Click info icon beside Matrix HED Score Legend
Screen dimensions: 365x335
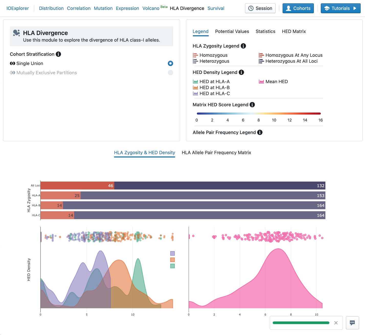252,105
